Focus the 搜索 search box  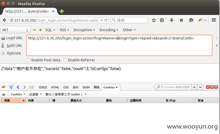pyautogui.click(x=129, y=20)
